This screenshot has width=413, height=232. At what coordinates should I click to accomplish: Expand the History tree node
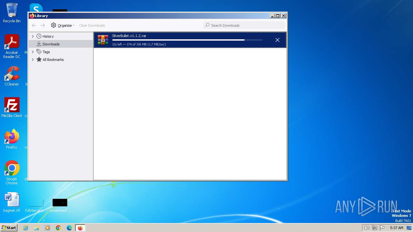(33, 36)
